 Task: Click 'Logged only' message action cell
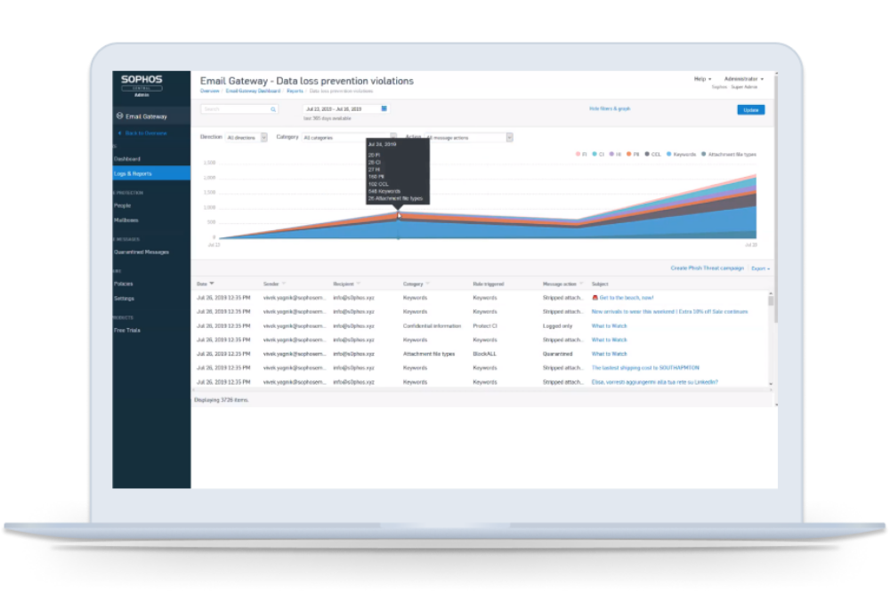557,326
